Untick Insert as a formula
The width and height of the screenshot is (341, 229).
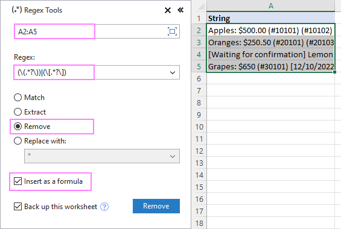point(18,181)
